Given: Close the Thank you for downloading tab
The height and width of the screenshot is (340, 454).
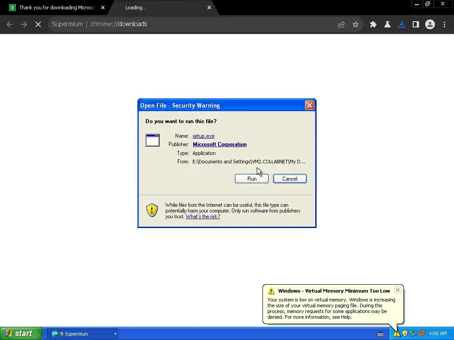Looking at the screenshot, I should point(103,8).
